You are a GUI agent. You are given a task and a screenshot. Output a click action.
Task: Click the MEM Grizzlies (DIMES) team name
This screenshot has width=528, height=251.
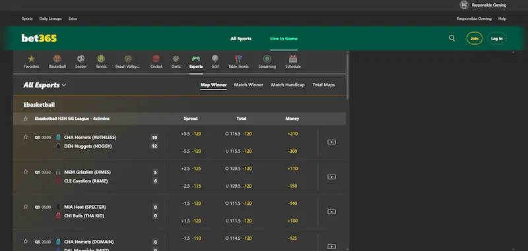coord(87,173)
